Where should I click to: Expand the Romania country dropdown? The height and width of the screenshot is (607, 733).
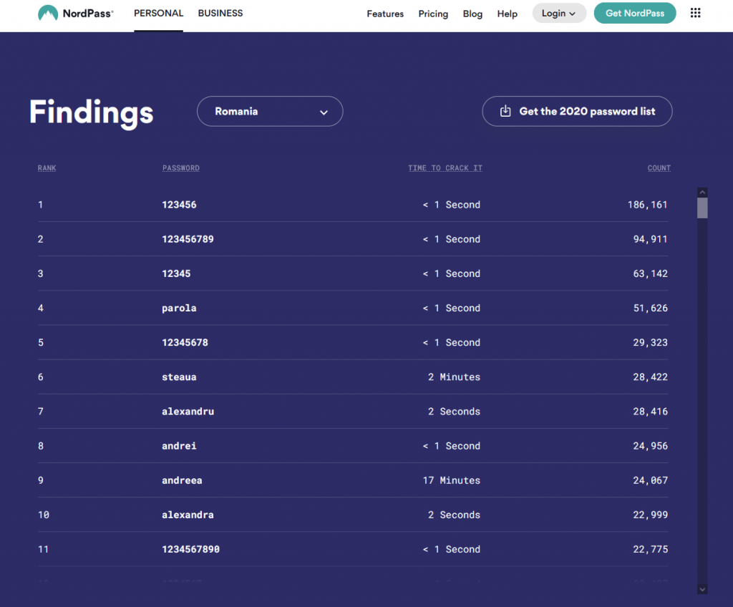270,112
